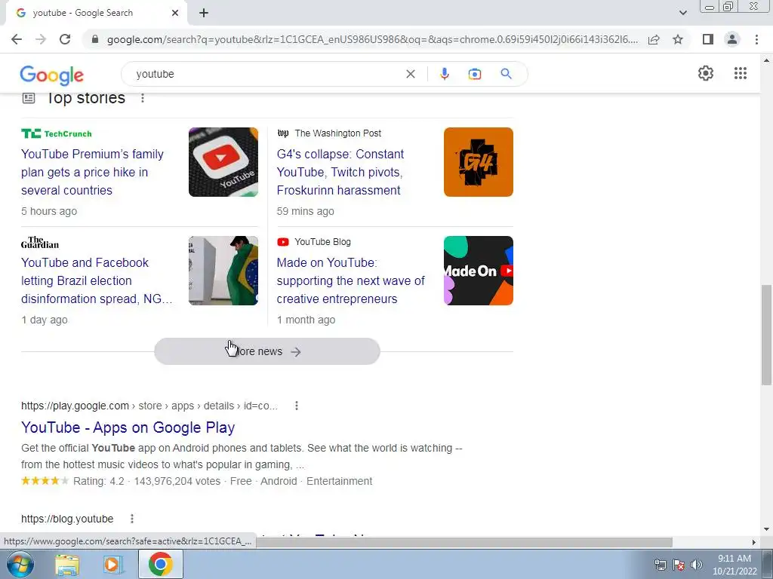Open the Google apps grid icon
The width and height of the screenshot is (773, 579).
click(x=740, y=73)
